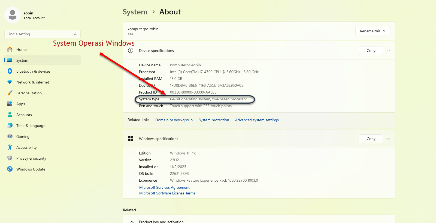This screenshot has height=223, width=436.
Task: Click the System monitor icon
Action: pos(10,60)
